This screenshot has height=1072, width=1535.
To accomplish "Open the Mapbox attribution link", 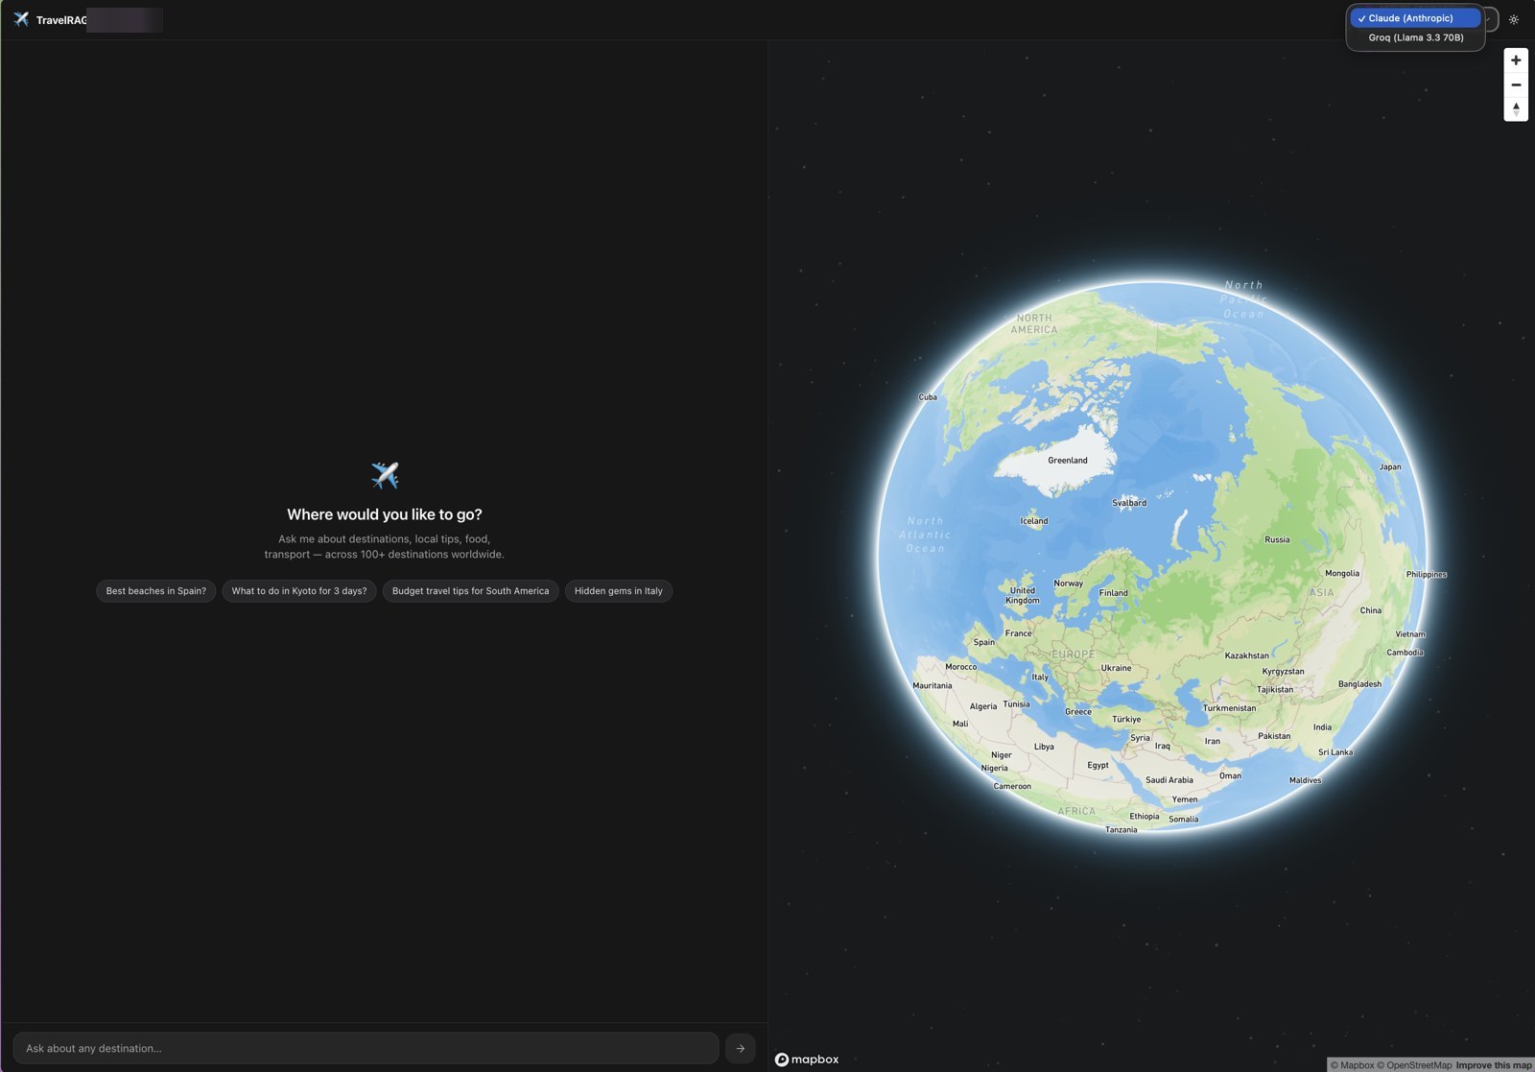I will coord(1352,1065).
